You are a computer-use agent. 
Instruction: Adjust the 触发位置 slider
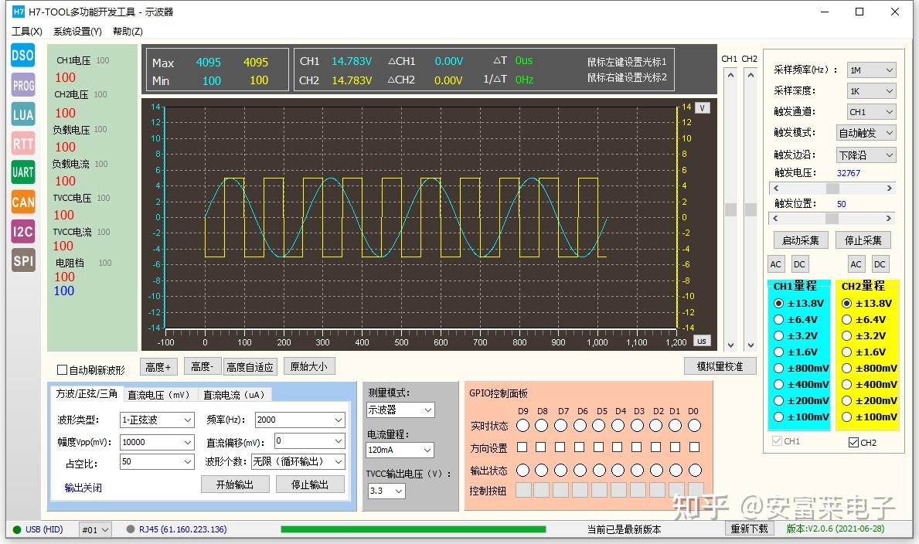pyautogui.click(x=831, y=219)
